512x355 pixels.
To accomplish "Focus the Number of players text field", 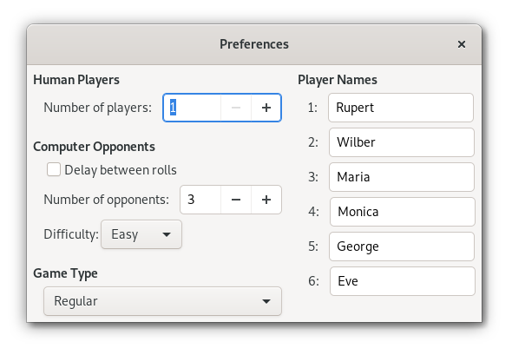I will [192, 108].
